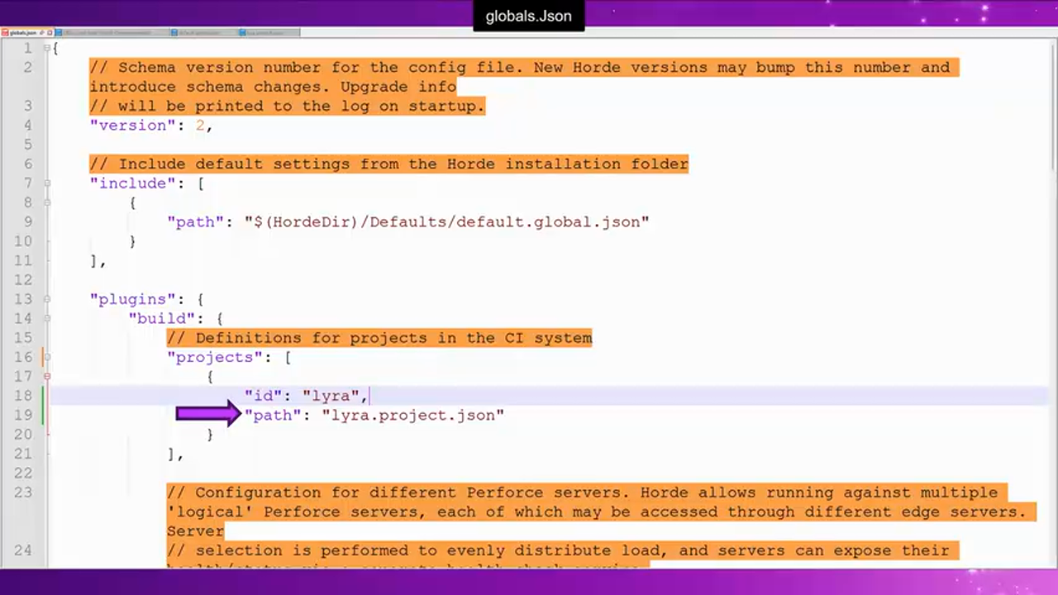
Task: Collapse the "plugins" block fold marker
Action: point(47,298)
